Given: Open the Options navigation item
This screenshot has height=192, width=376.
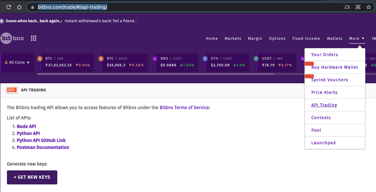Looking at the screenshot, I should (277, 38).
